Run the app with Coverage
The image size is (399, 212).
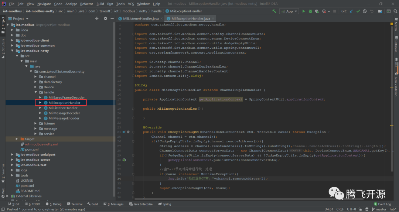tap(317, 11)
